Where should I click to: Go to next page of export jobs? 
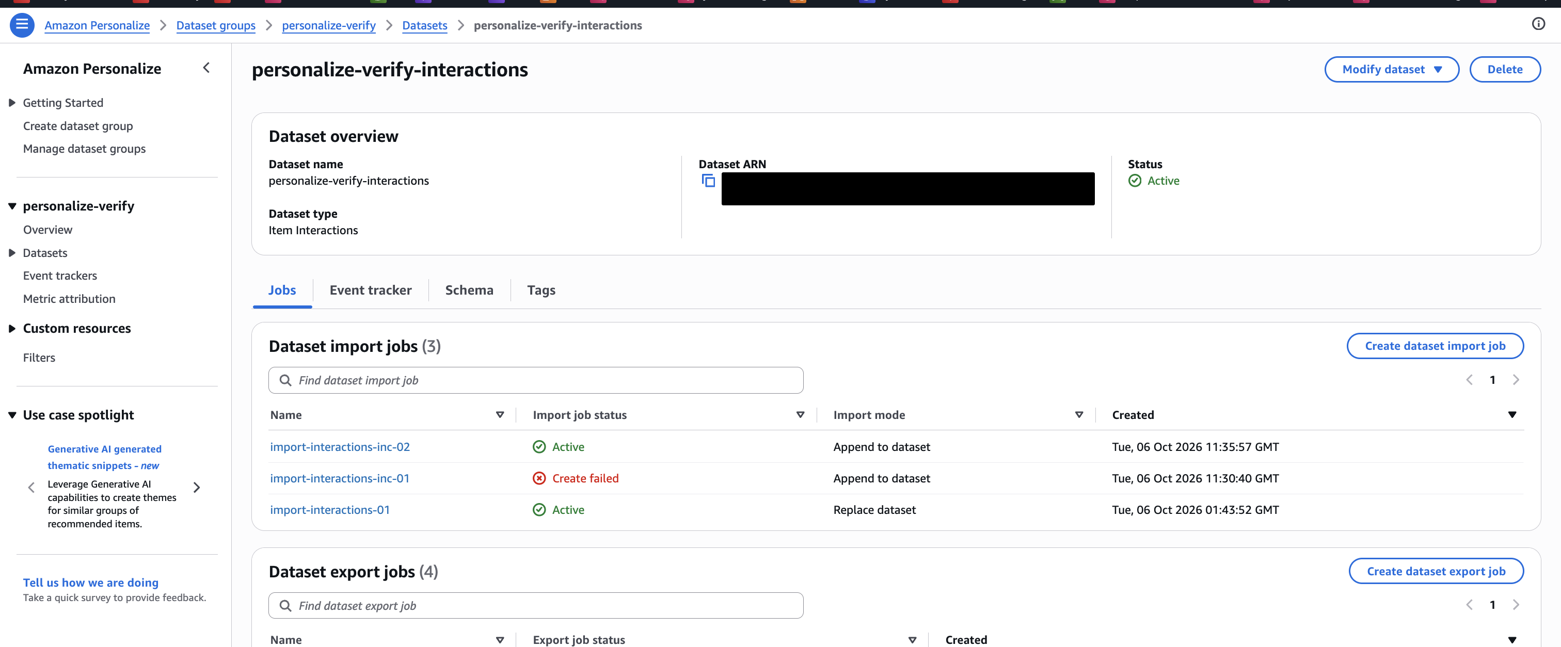pyautogui.click(x=1516, y=605)
